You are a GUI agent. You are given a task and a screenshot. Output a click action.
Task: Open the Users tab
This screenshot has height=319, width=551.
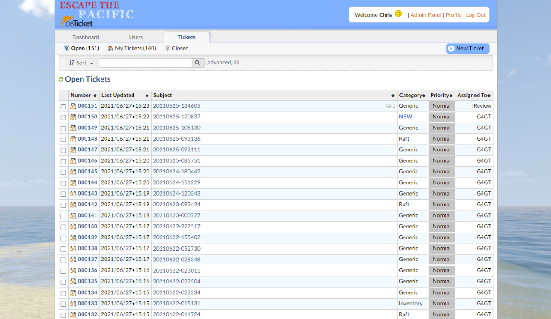point(136,37)
